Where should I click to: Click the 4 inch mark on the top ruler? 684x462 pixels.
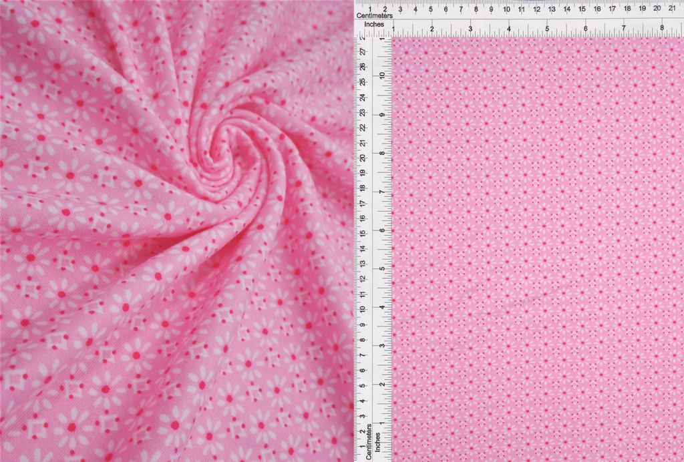click(x=509, y=29)
